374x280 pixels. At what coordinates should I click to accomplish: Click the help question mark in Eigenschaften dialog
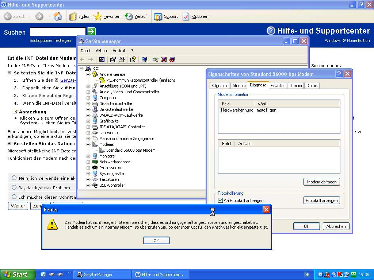[339, 74]
